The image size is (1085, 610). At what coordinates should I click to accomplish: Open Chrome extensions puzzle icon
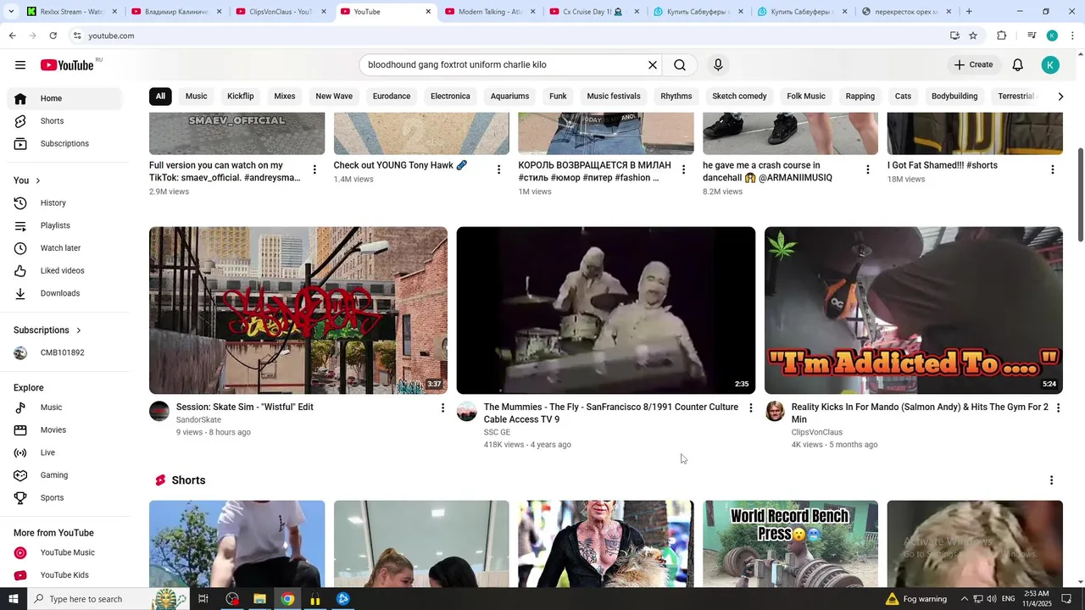click(1001, 36)
